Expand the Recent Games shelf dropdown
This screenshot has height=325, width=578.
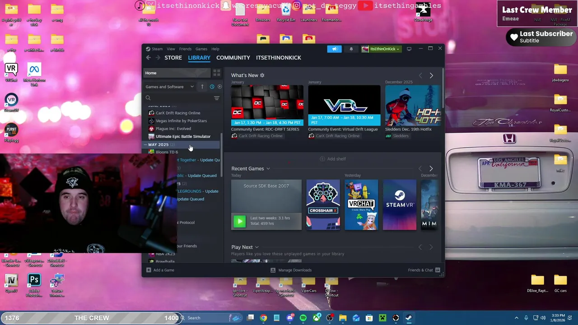click(x=268, y=169)
